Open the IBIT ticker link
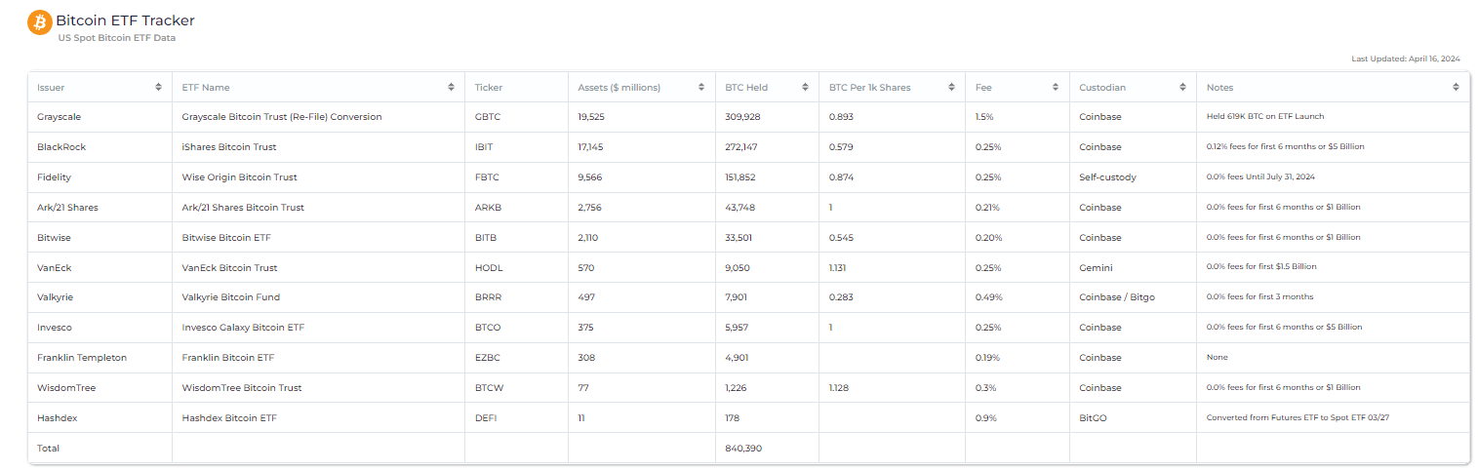 (484, 147)
